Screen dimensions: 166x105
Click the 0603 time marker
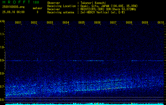coord(50,22)
